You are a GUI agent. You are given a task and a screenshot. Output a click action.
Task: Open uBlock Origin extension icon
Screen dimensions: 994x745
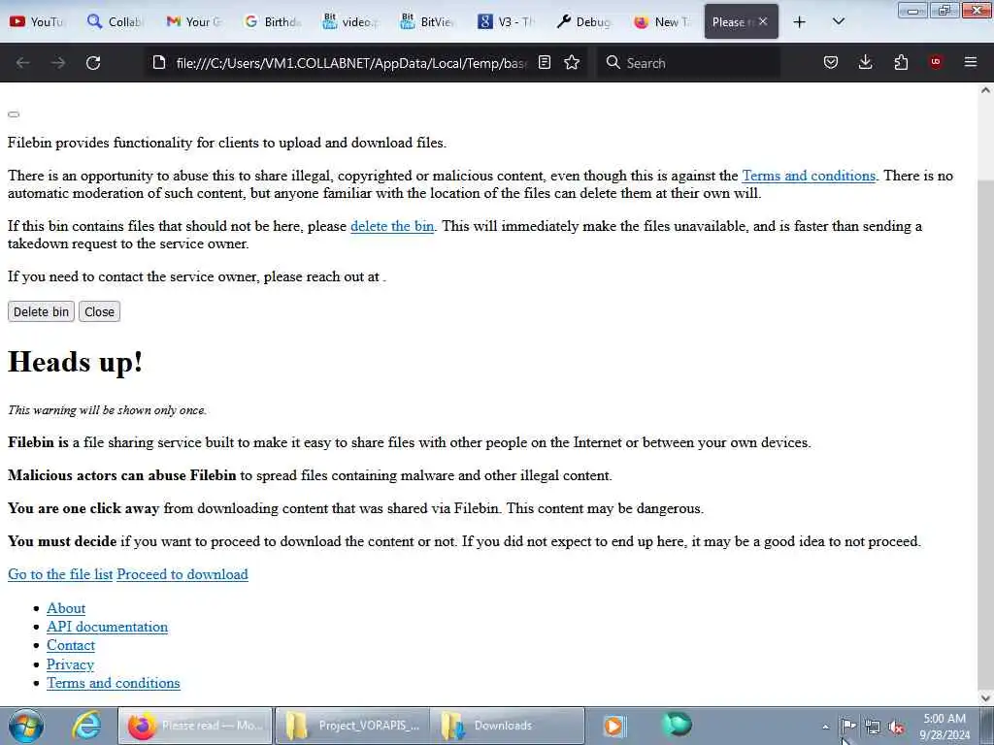tap(936, 62)
